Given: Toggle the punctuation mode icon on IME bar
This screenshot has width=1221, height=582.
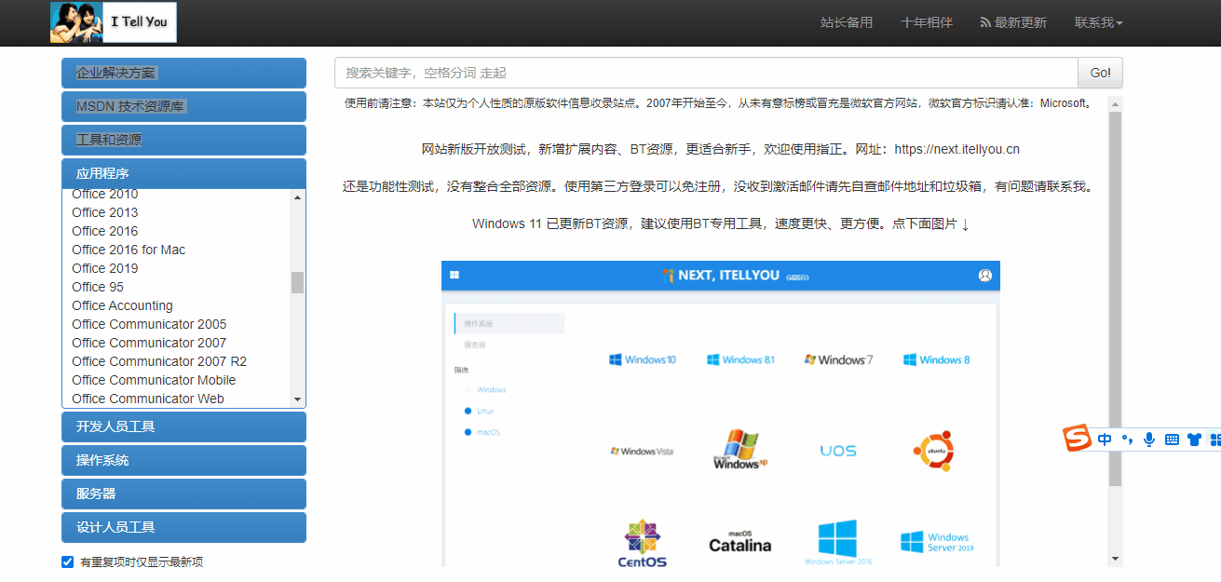Looking at the screenshot, I should [x=1127, y=440].
